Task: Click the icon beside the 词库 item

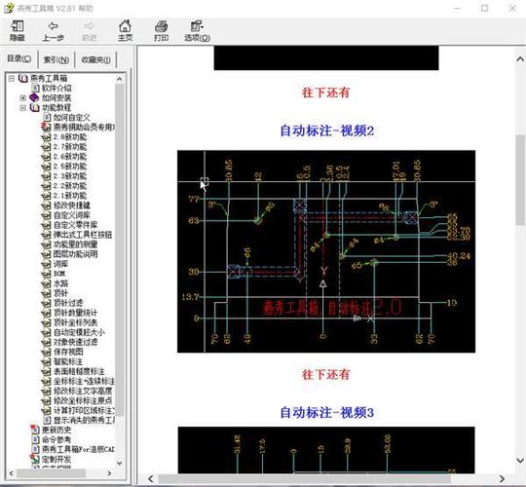Action: coord(46,264)
